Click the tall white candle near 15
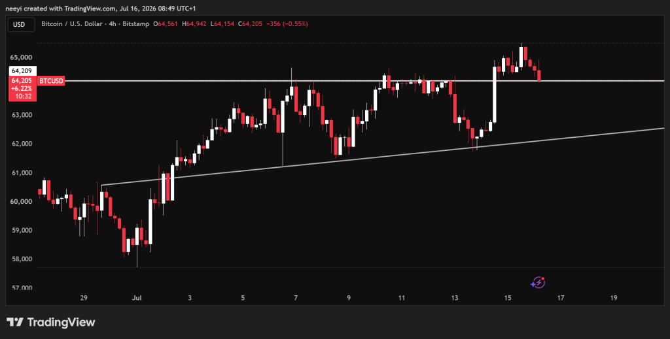 [x=495, y=95]
